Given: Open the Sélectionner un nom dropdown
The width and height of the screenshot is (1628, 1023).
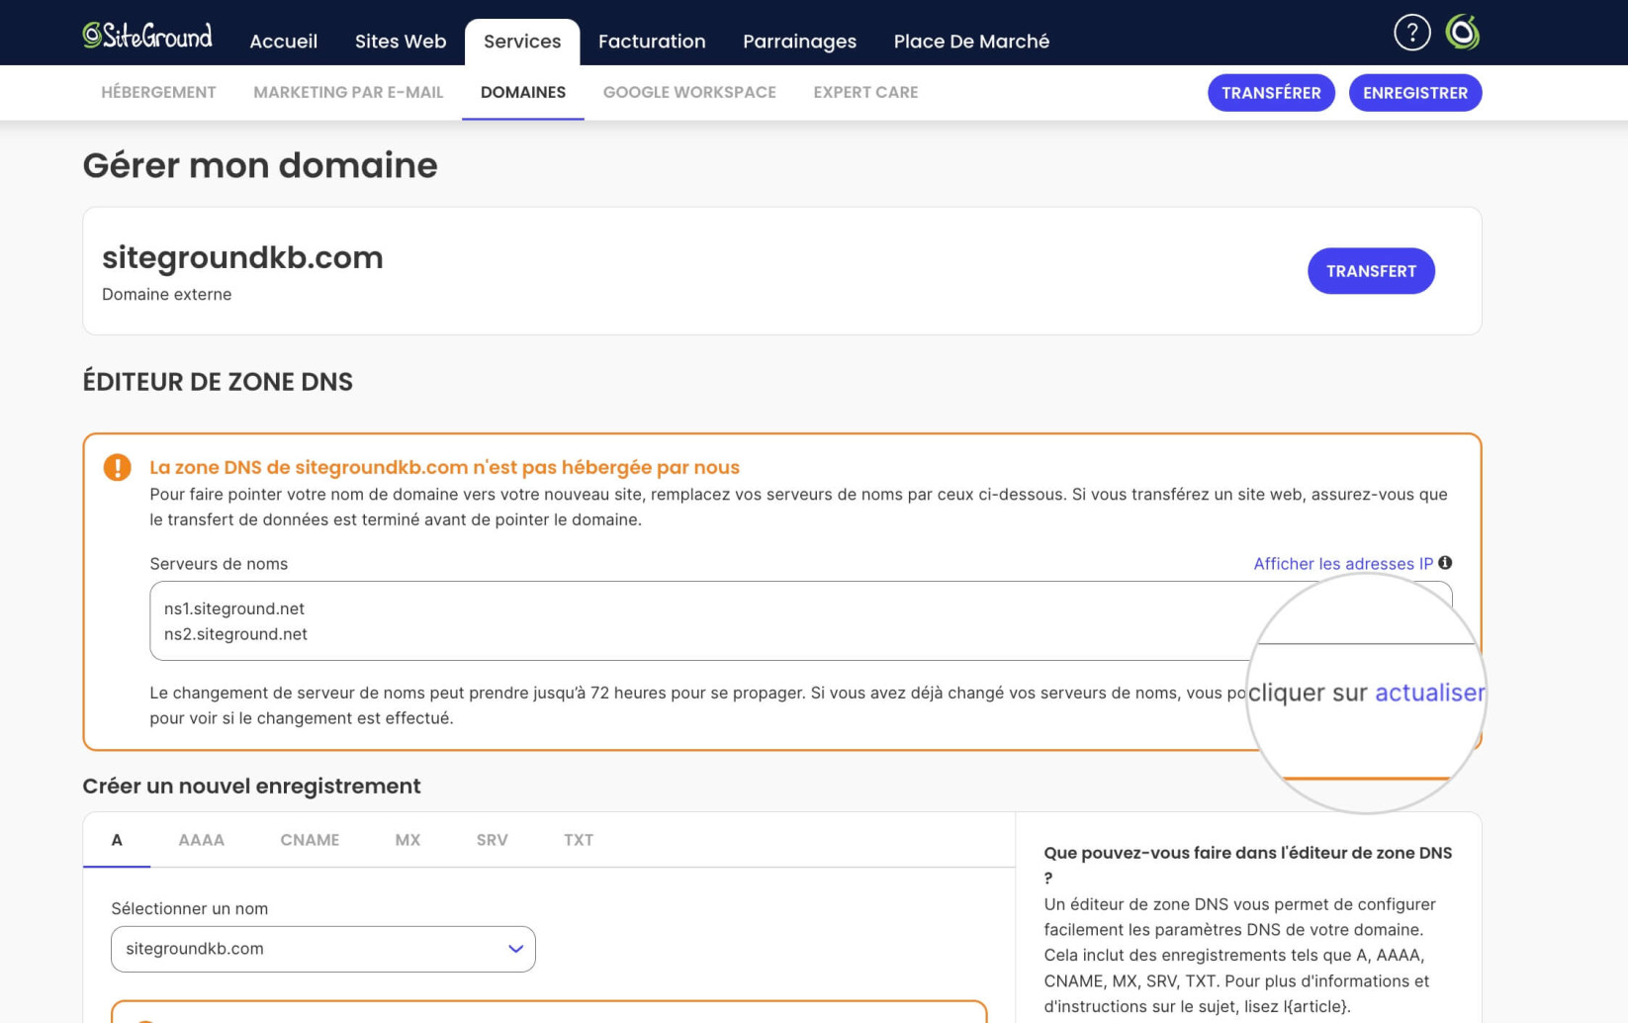Looking at the screenshot, I should (323, 949).
